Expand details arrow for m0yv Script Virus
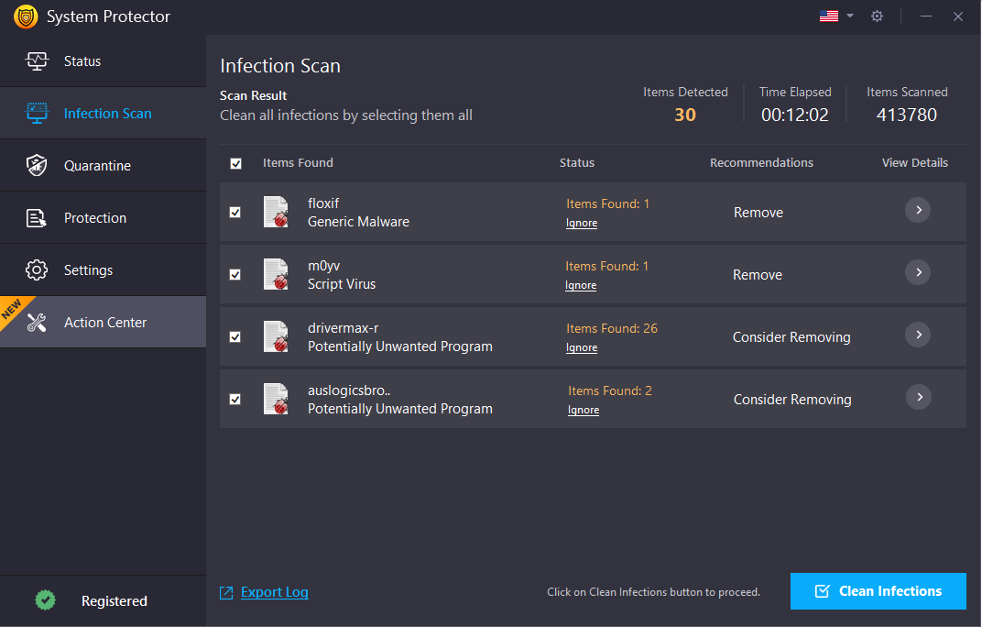The height and width of the screenshot is (627, 982). pos(917,272)
